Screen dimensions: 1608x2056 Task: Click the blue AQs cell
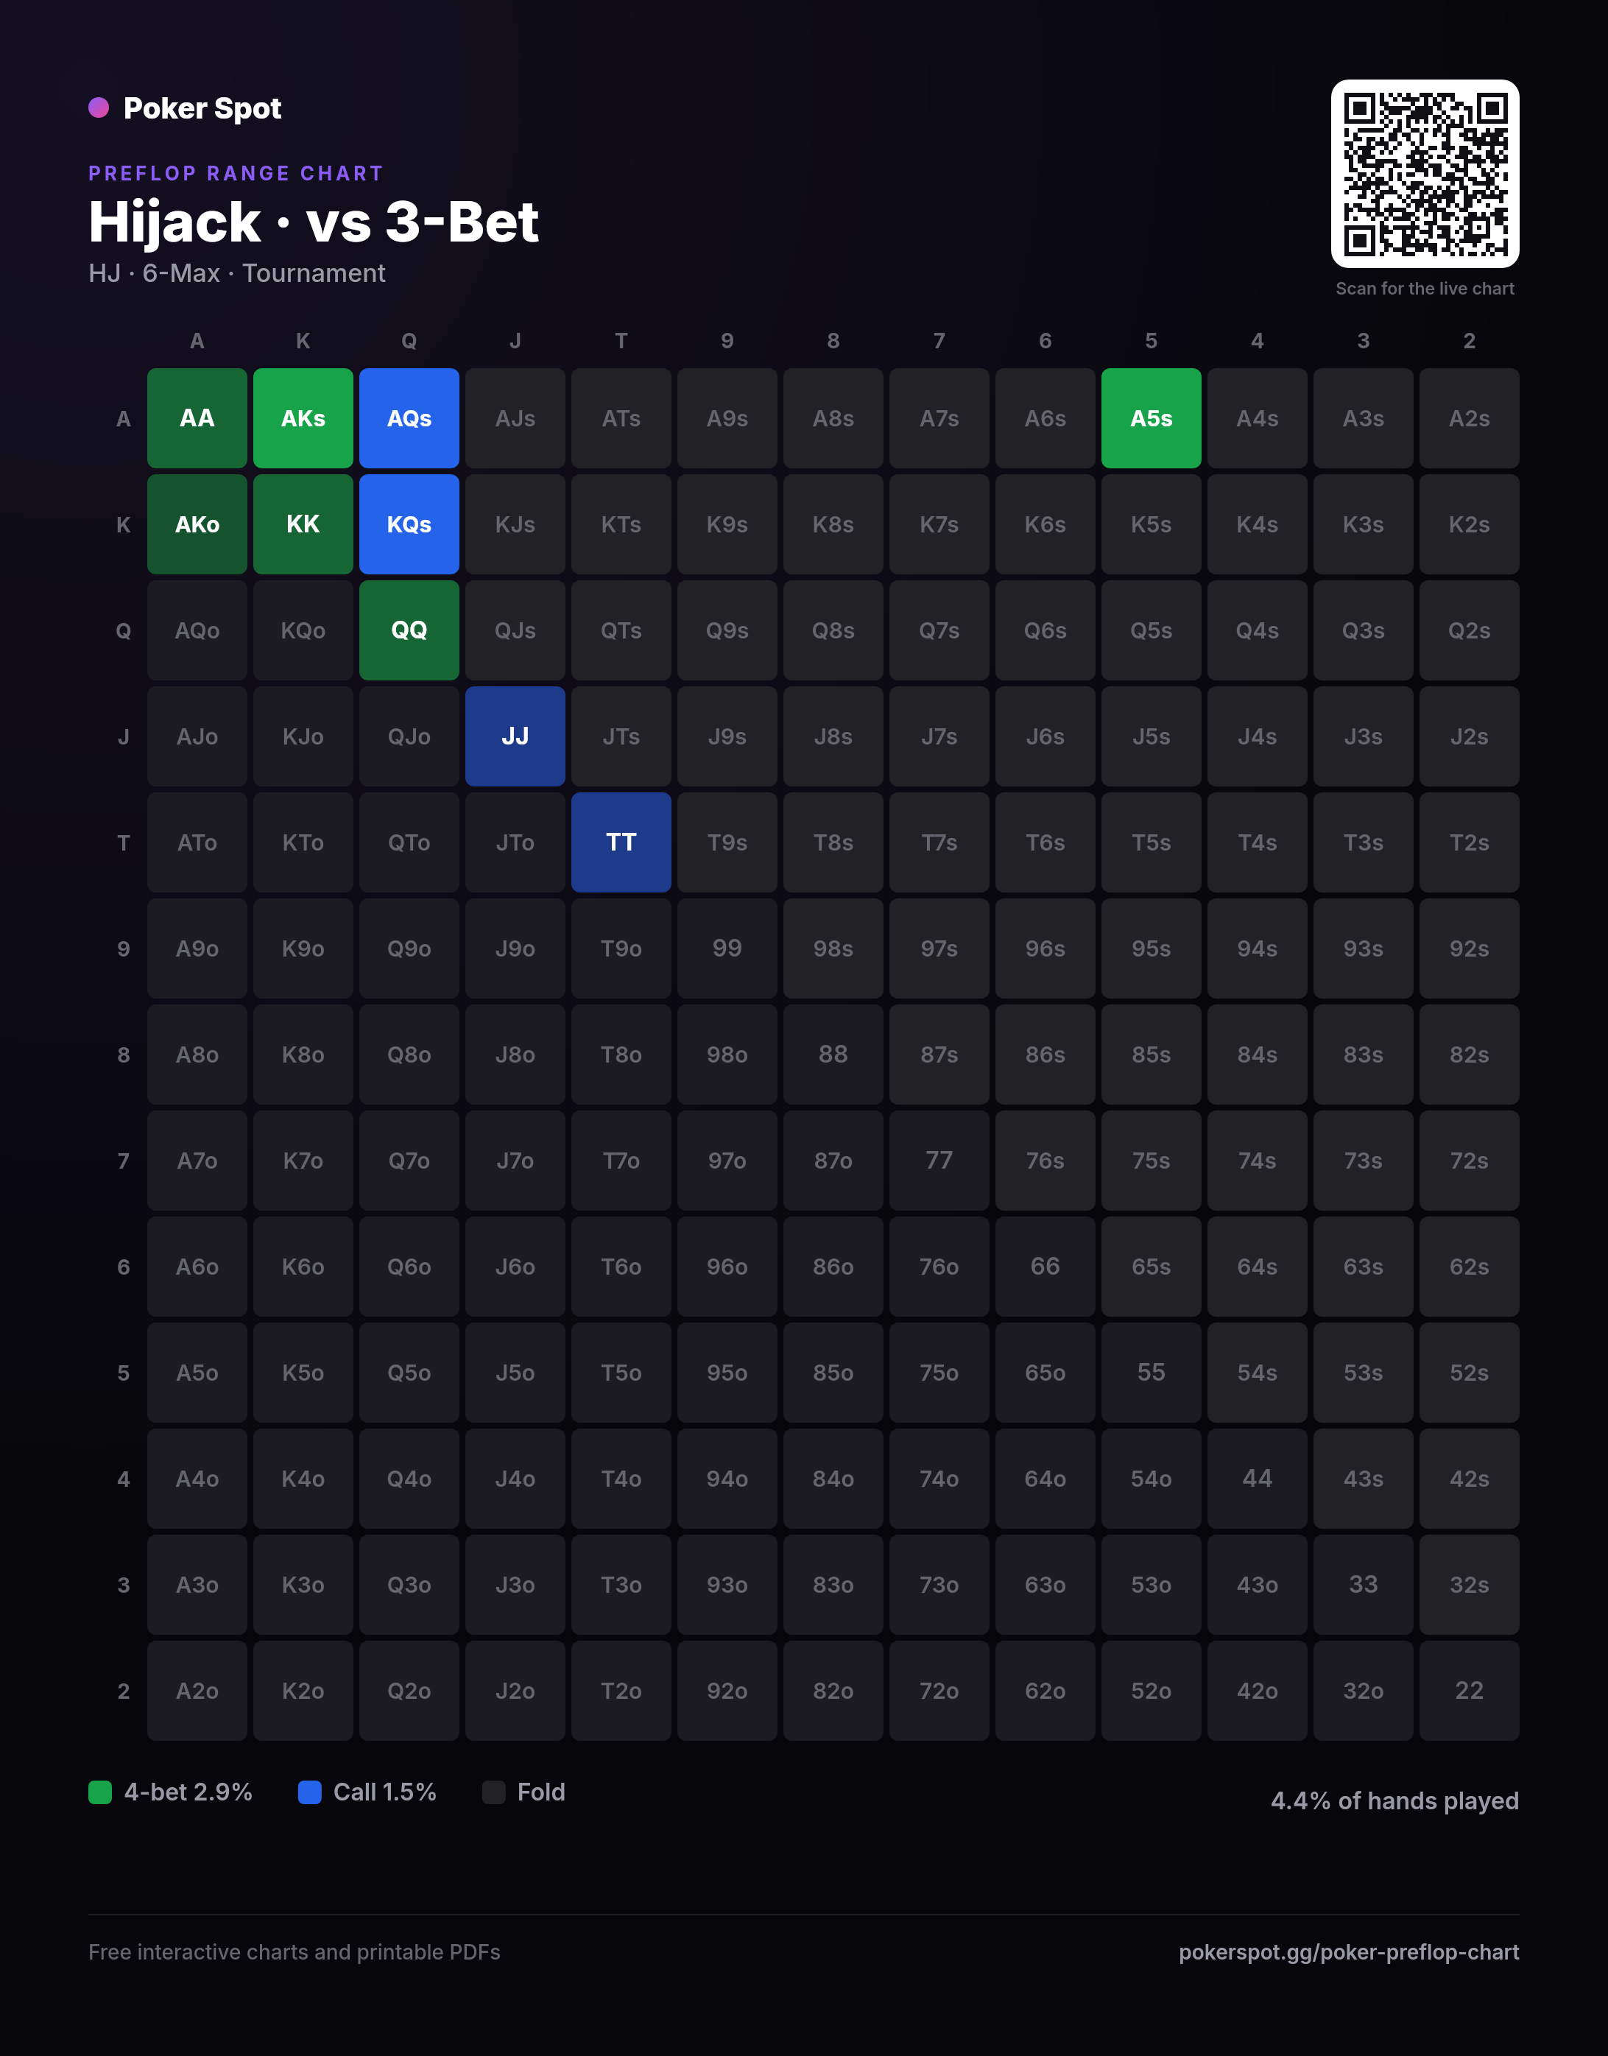point(409,418)
